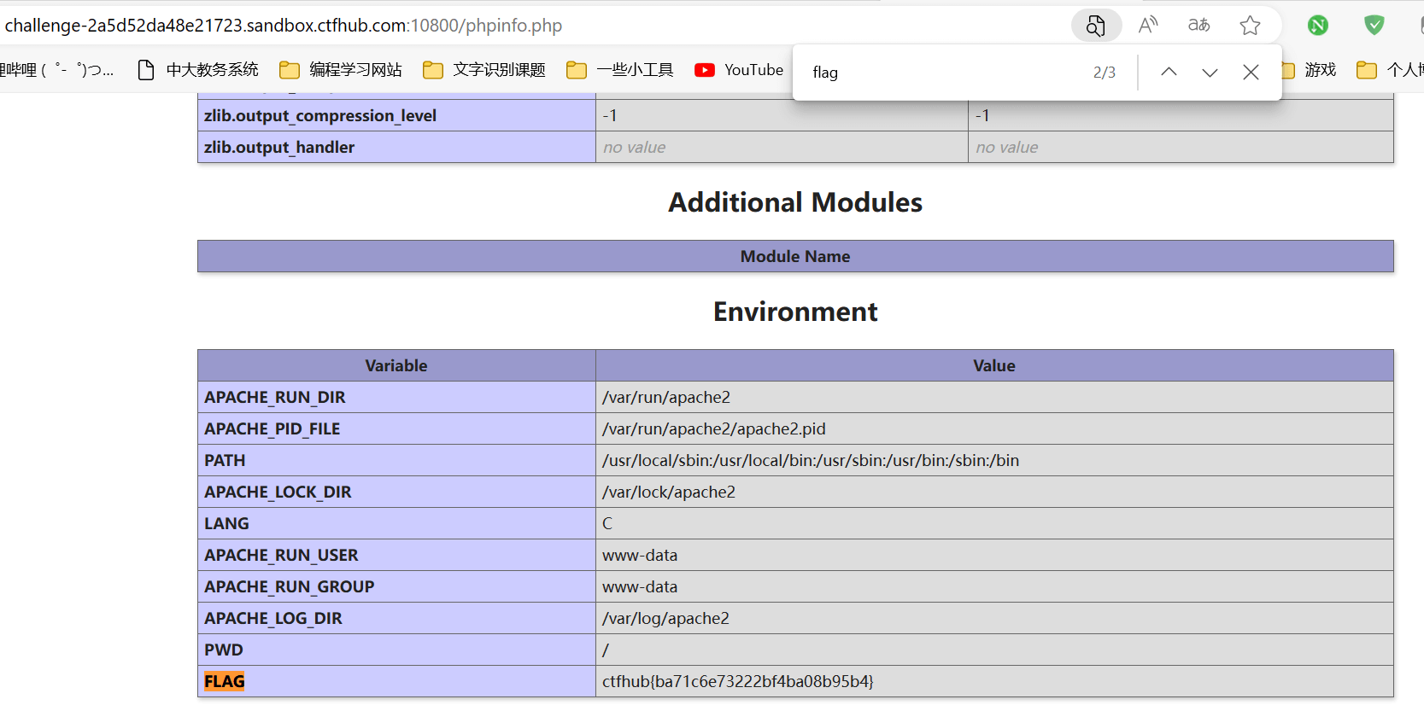Click the PATH variable cell
Viewport: 1424px width, 711px height.
[396, 460]
